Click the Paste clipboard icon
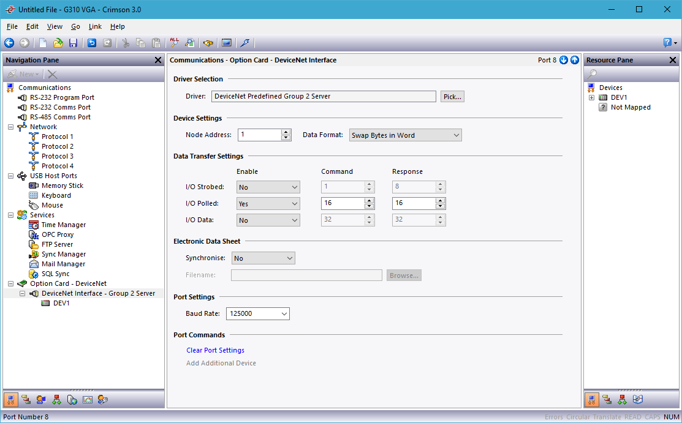 [156, 43]
